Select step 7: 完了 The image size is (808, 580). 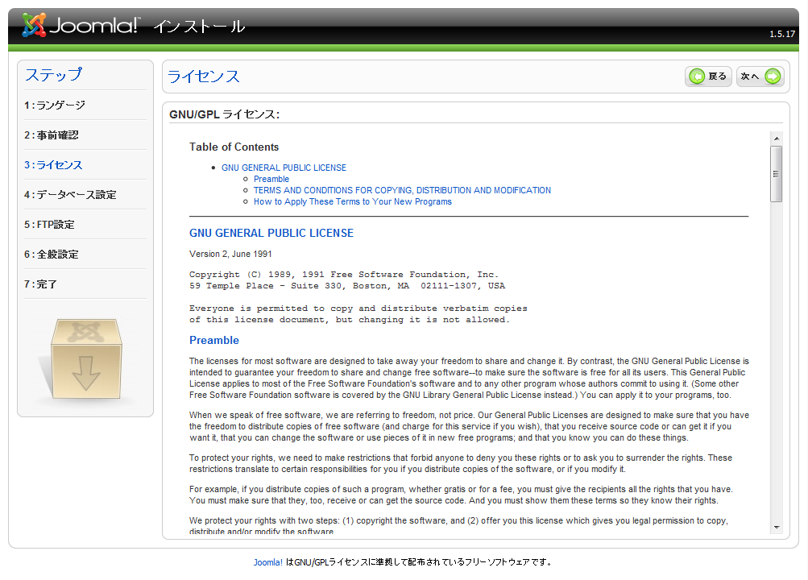(40, 284)
